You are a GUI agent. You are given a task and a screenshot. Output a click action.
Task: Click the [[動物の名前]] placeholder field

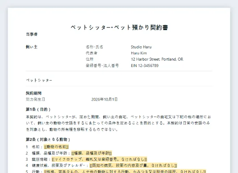(x=56, y=147)
